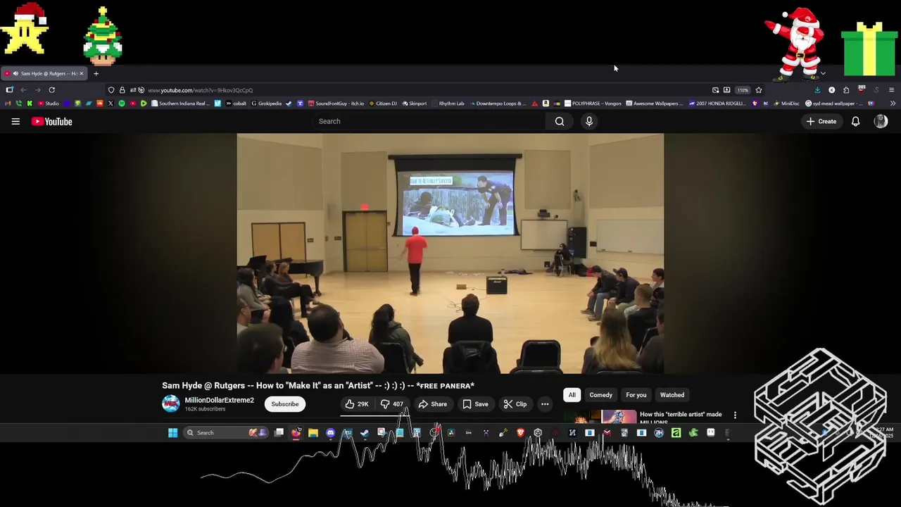Viewport: 901px width, 507px height.
Task: Bookmark this page with star icon
Action: point(759,90)
